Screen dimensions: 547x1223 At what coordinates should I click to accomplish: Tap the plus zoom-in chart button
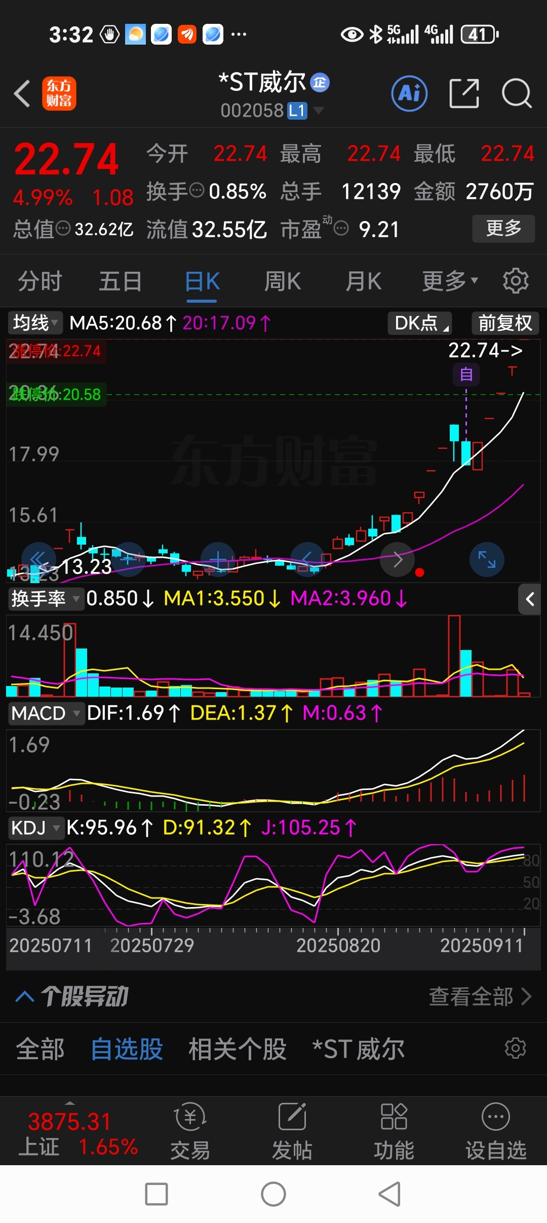coord(218,559)
